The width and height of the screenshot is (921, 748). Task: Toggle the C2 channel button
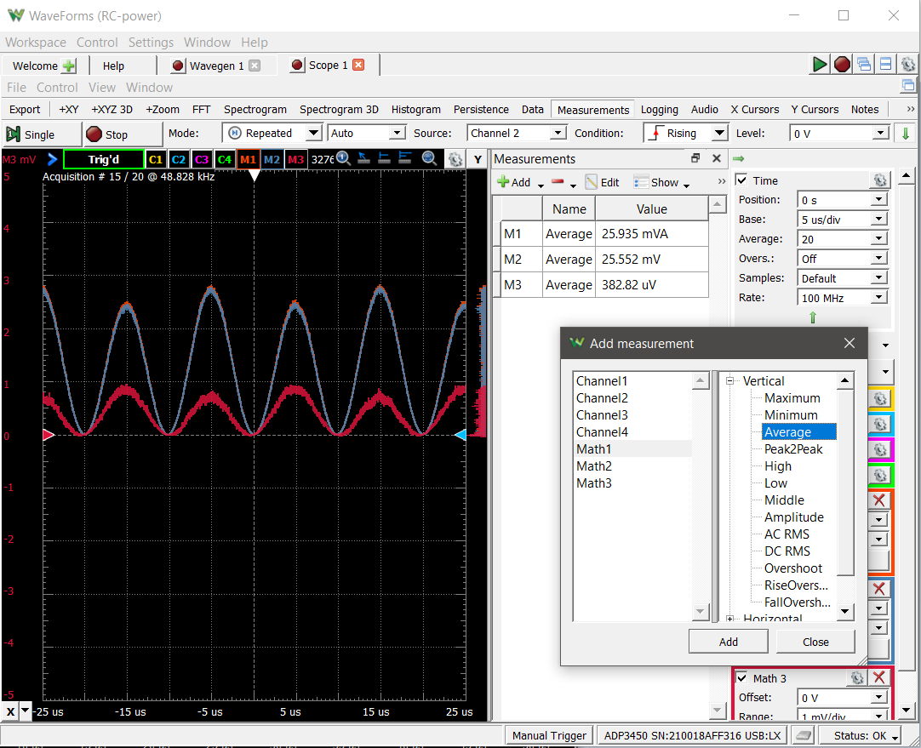point(179,159)
